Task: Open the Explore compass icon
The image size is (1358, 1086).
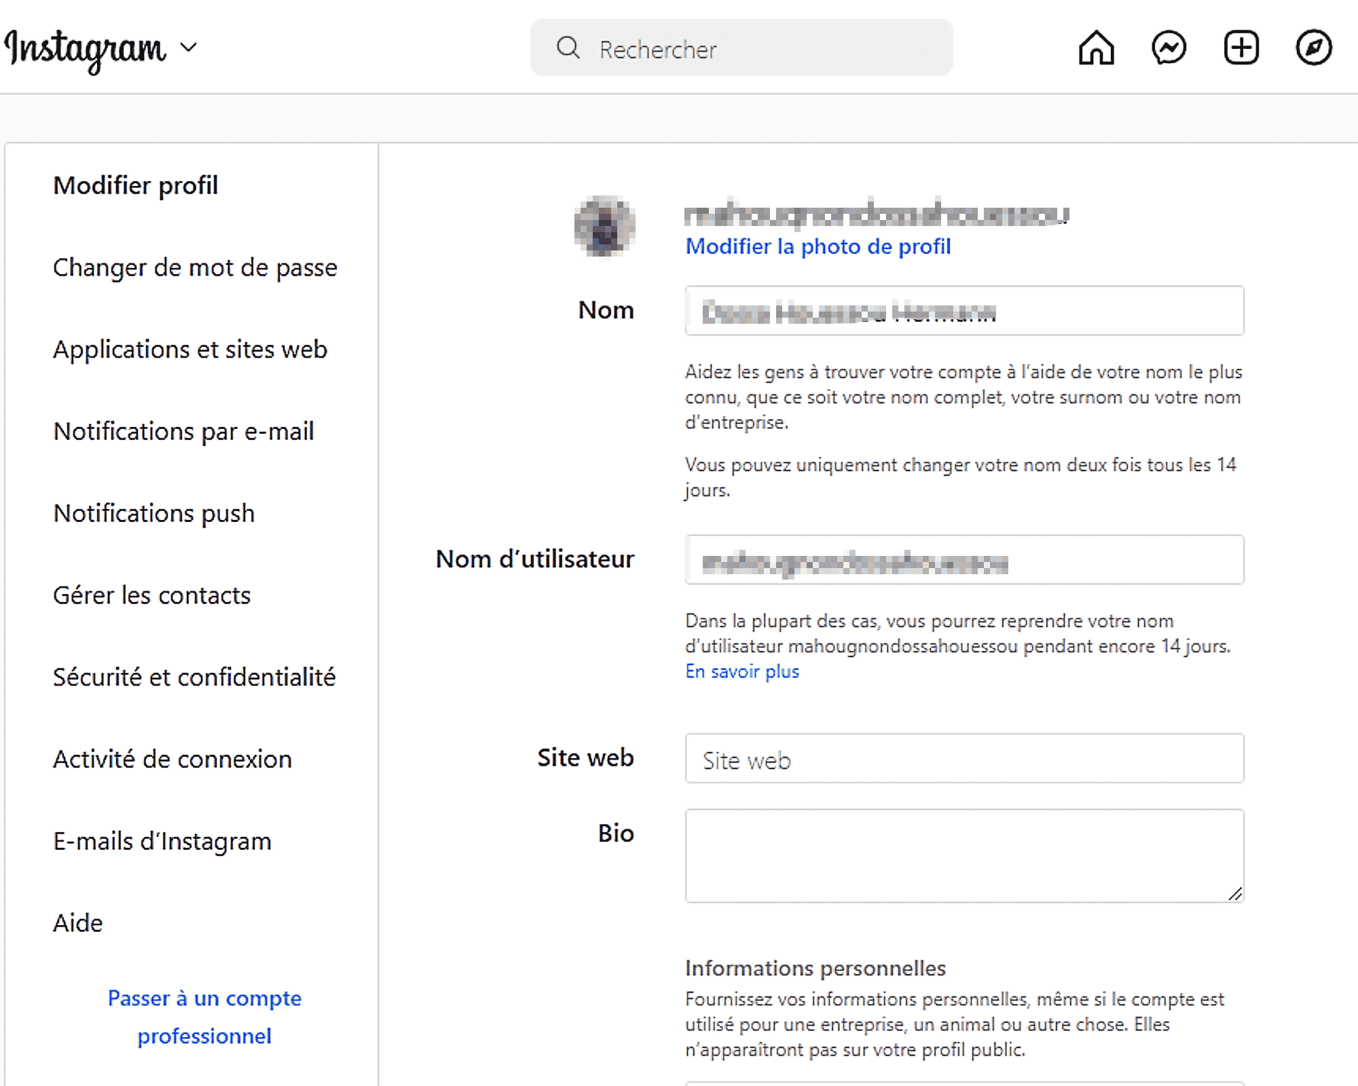Action: (1313, 48)
